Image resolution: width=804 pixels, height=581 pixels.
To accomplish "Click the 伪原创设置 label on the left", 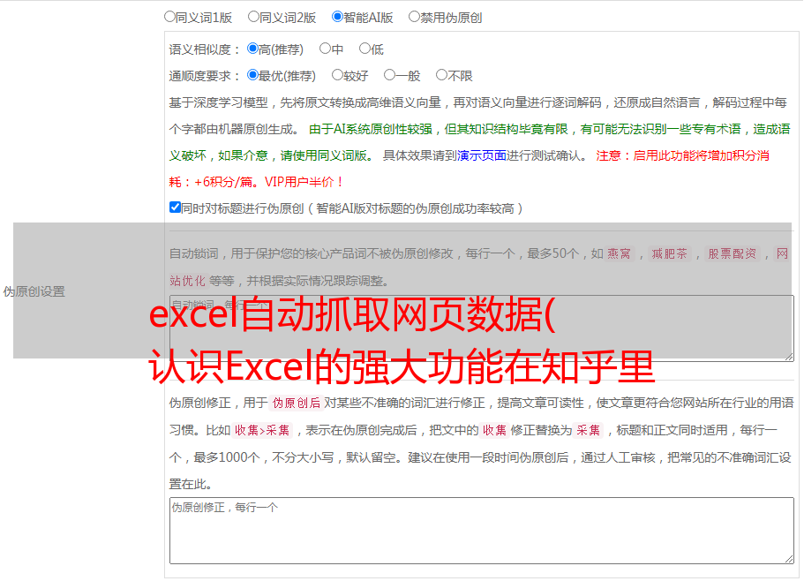I will [x=34, y=291].
